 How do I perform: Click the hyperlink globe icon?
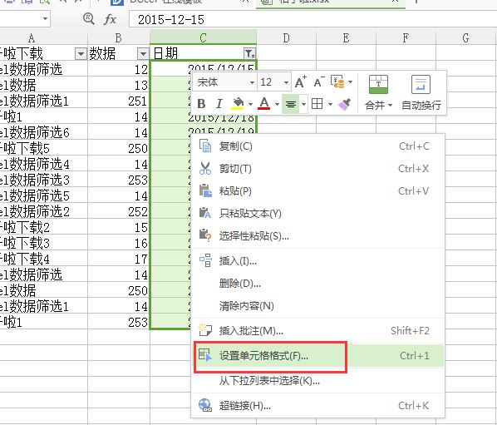coord(205,405)
